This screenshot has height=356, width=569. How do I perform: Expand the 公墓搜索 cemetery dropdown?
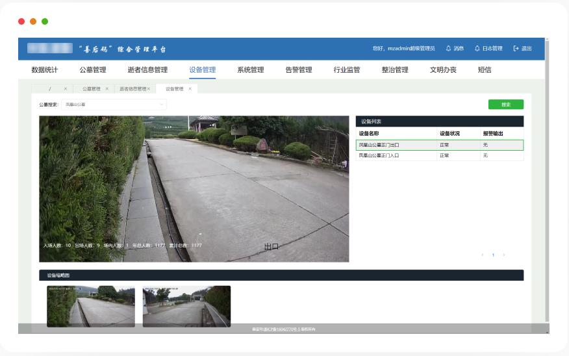click(114, 105)
